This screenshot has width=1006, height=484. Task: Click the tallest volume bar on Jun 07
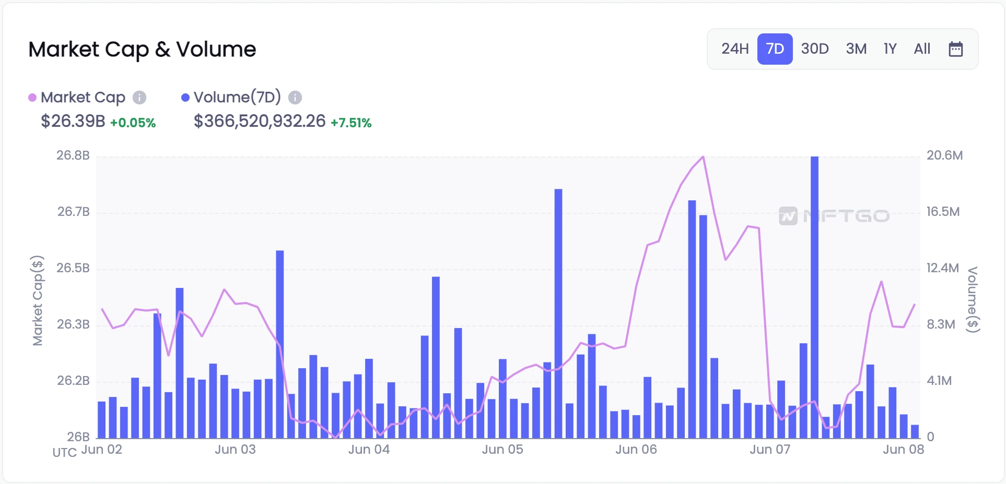(814, 297)
